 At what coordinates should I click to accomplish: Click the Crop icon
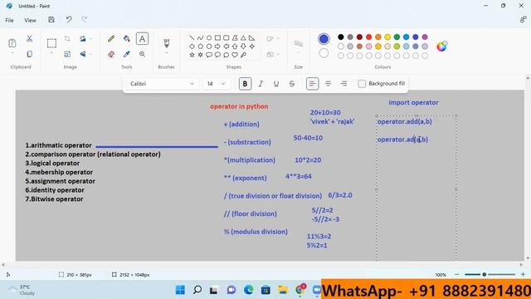(67, 39)
